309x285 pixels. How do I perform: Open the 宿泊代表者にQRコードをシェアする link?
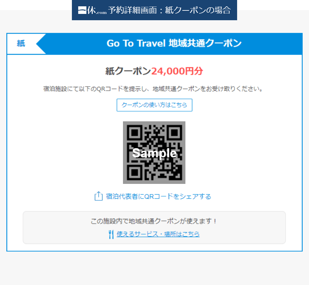(158, 197)
